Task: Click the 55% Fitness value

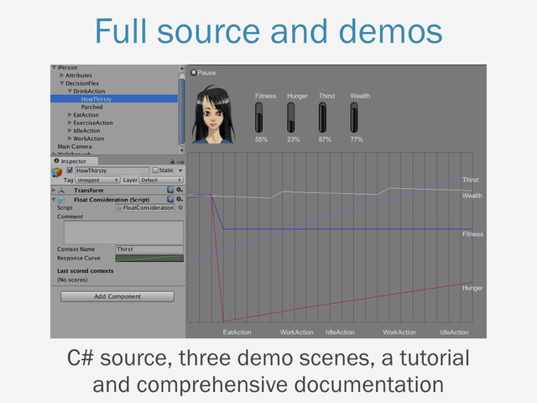Action: 261,139
